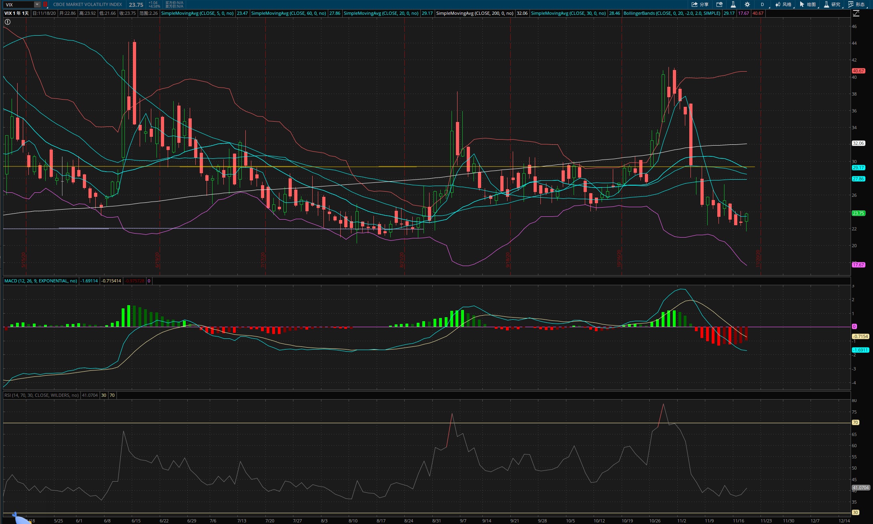Click the exclamation alert circle icon
Image resolution: width=873 pixels, height=524 pixels.
coord(8,22)
